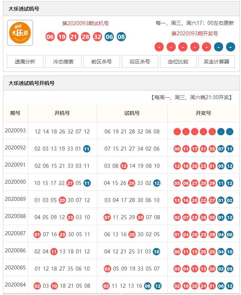Screen dimensions: 241x295
Task: Click red ball 24 in 2020084 开奖号
Action: [203, 286]
